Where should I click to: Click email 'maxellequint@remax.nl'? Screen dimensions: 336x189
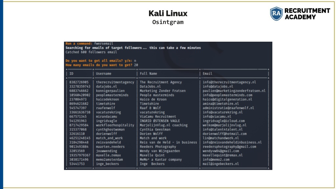pyautogui.click(x=223, y=155)
